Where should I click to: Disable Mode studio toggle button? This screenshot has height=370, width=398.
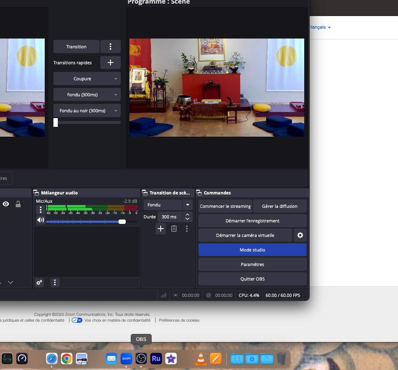click(x=252, y=250)
